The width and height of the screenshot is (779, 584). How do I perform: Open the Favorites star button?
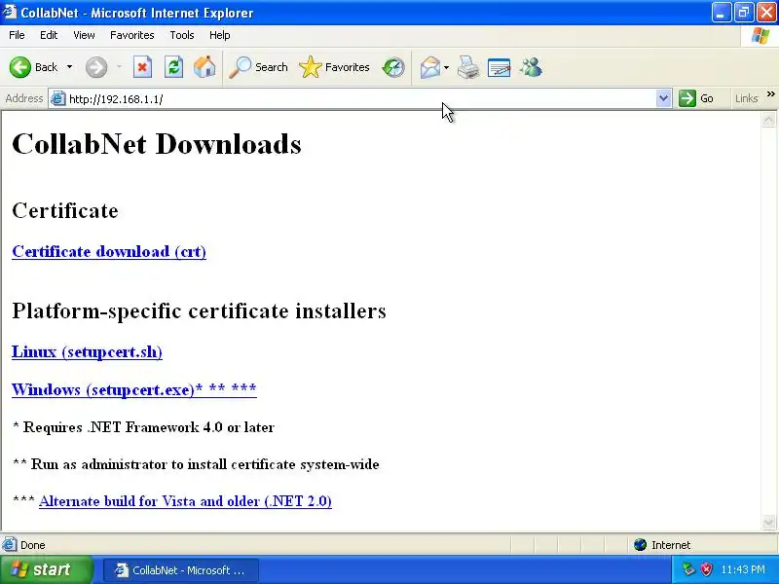click(334, 67)
